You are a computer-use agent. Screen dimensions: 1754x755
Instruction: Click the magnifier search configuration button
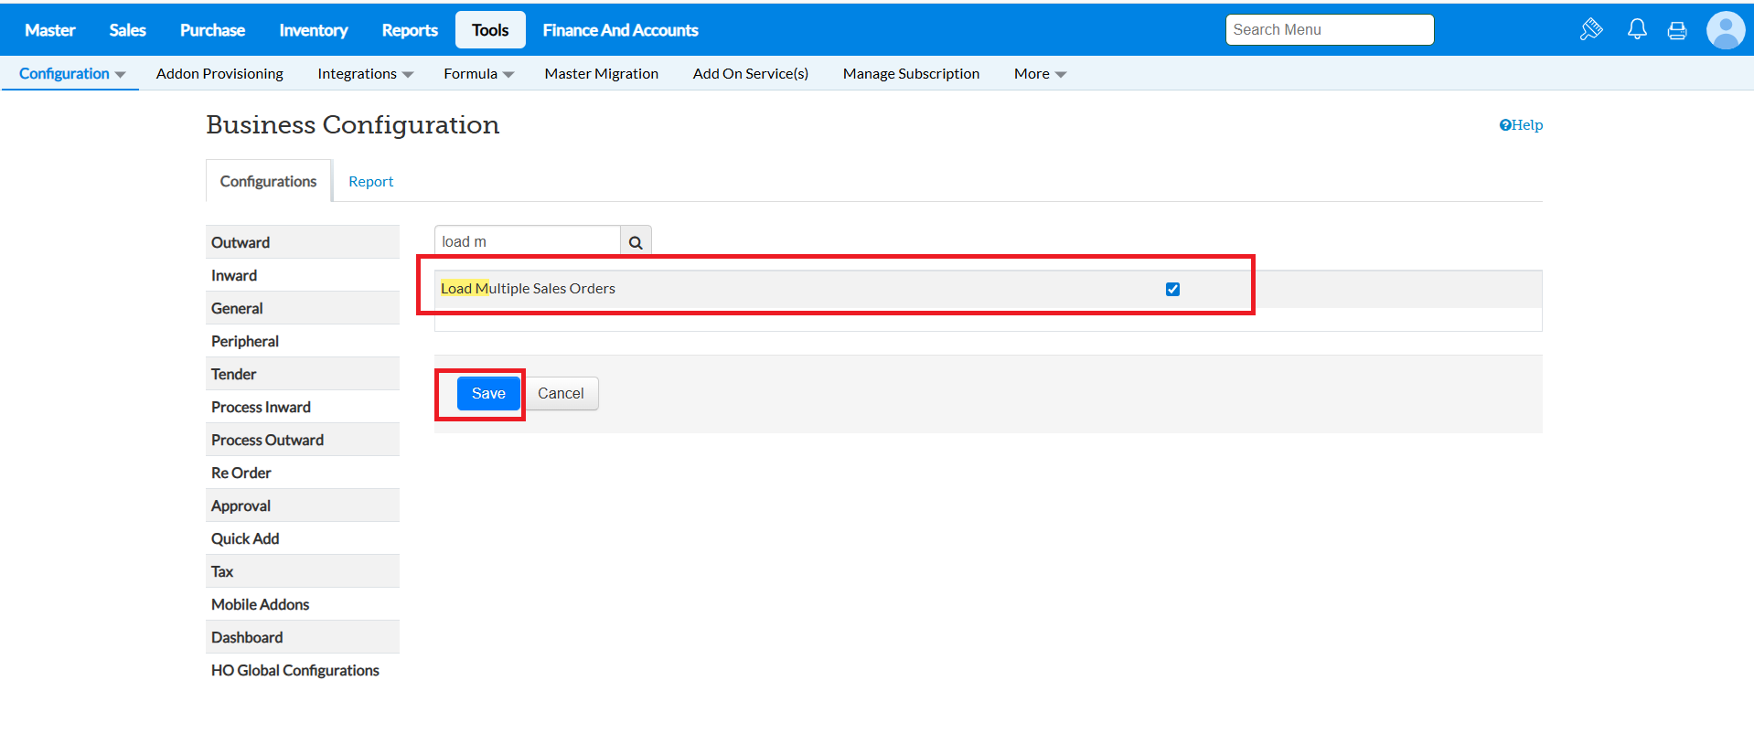636,242
